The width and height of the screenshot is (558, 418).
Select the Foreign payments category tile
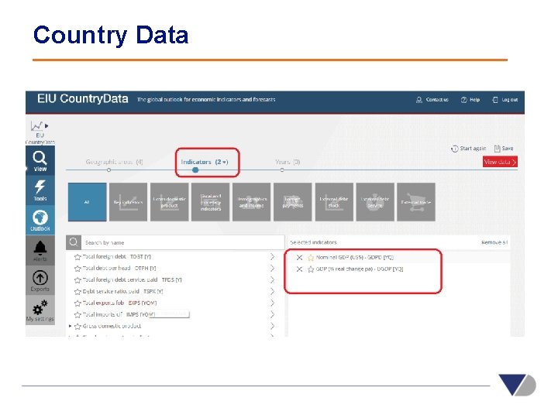tap(292, 202)
